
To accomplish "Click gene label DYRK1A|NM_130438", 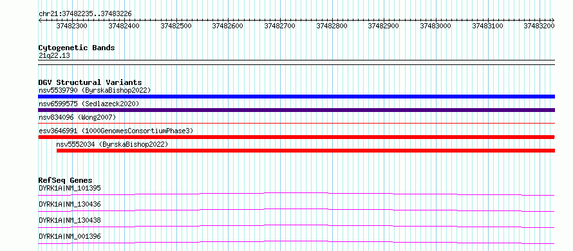I will click(70, 220).
